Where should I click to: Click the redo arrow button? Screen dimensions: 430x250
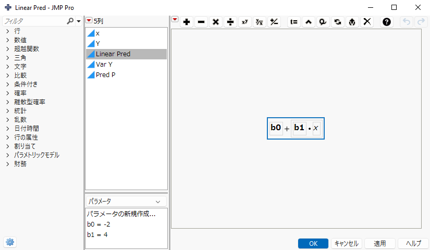click(x=421, y=22)
